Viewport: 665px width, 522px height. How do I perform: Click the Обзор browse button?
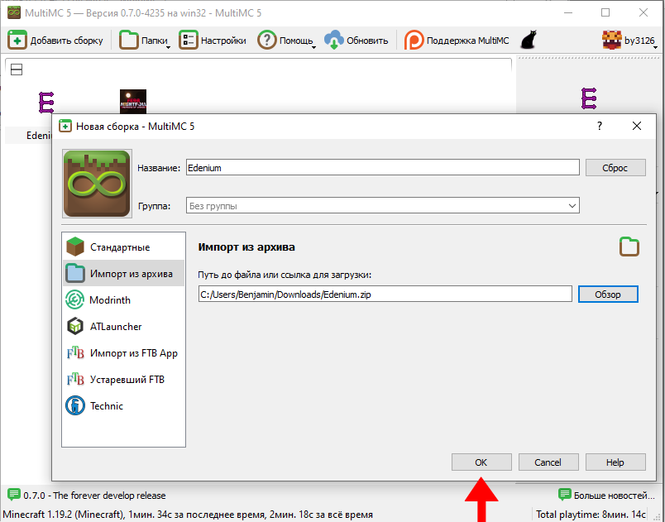pyautogui.click(x=608, y=295)
